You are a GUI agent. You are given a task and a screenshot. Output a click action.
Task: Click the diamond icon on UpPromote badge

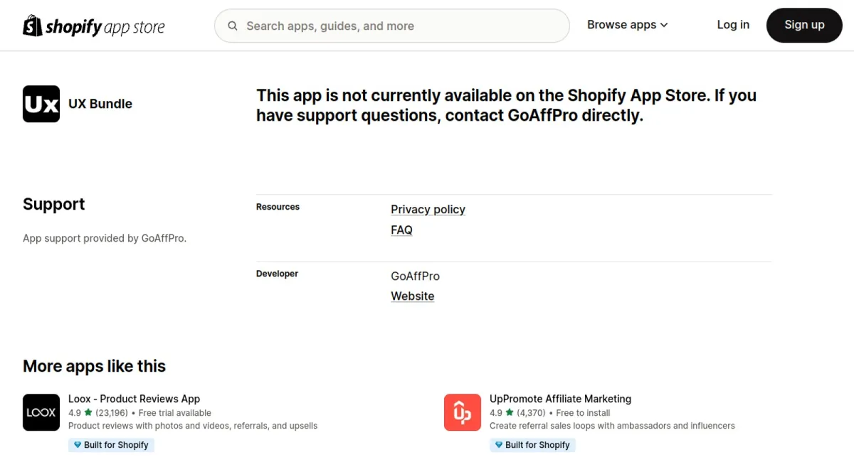499,445
